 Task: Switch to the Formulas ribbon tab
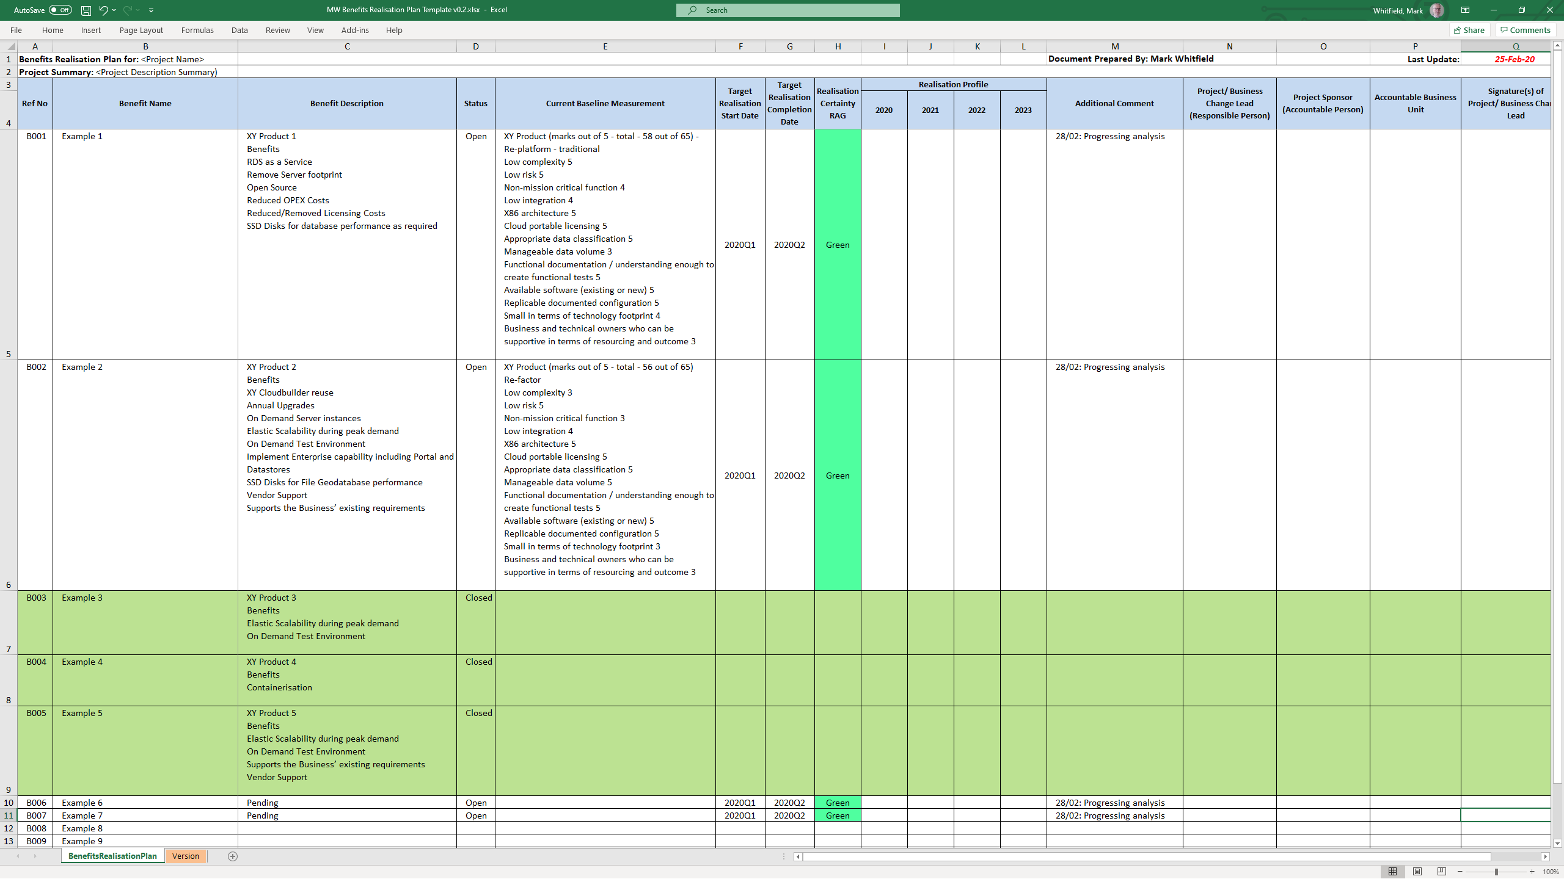point(197,30)
